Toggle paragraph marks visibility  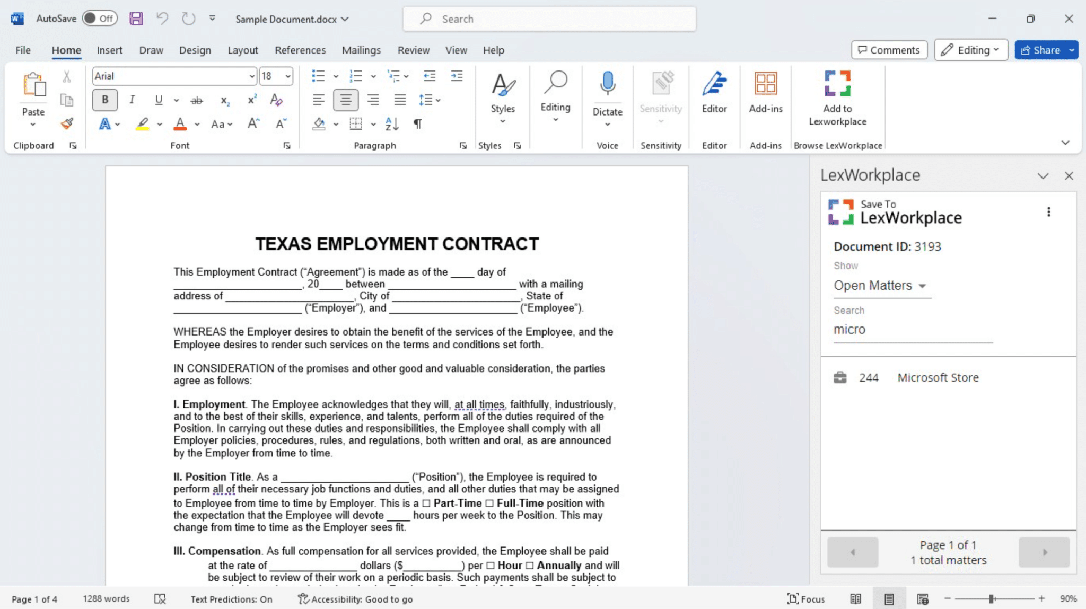[x=417, y=123]
